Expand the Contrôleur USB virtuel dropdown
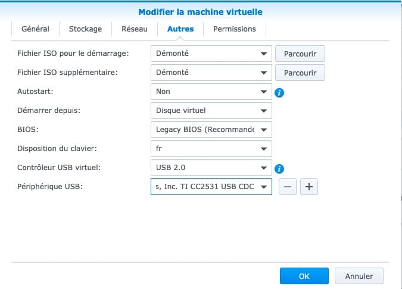The height and width of the screenshot is (289, 402). pyautogui.click(x=211, y=168)
